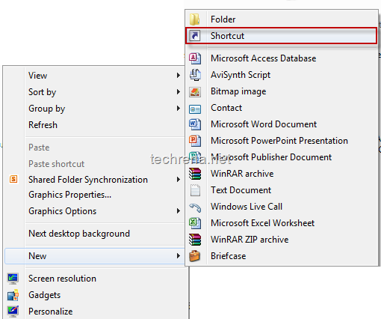Select Shared Folder Synchronization label
This screenshot has width=381, height=319.
pyautogui.click(x=88, y=180)
